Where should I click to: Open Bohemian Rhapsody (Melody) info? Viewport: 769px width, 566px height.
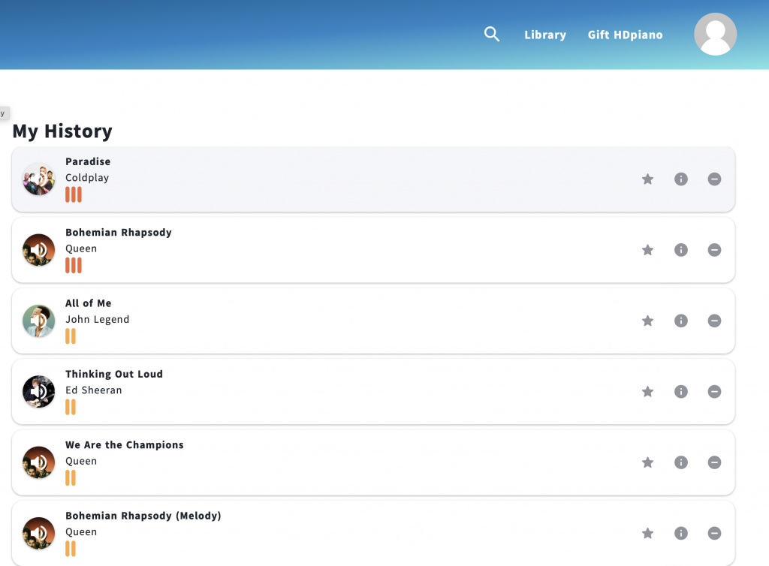point(680,533)
